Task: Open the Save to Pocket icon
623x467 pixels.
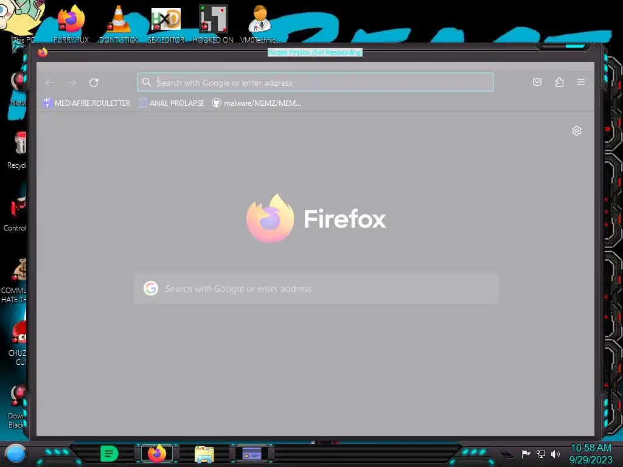Action: click(x=537, y=82)
